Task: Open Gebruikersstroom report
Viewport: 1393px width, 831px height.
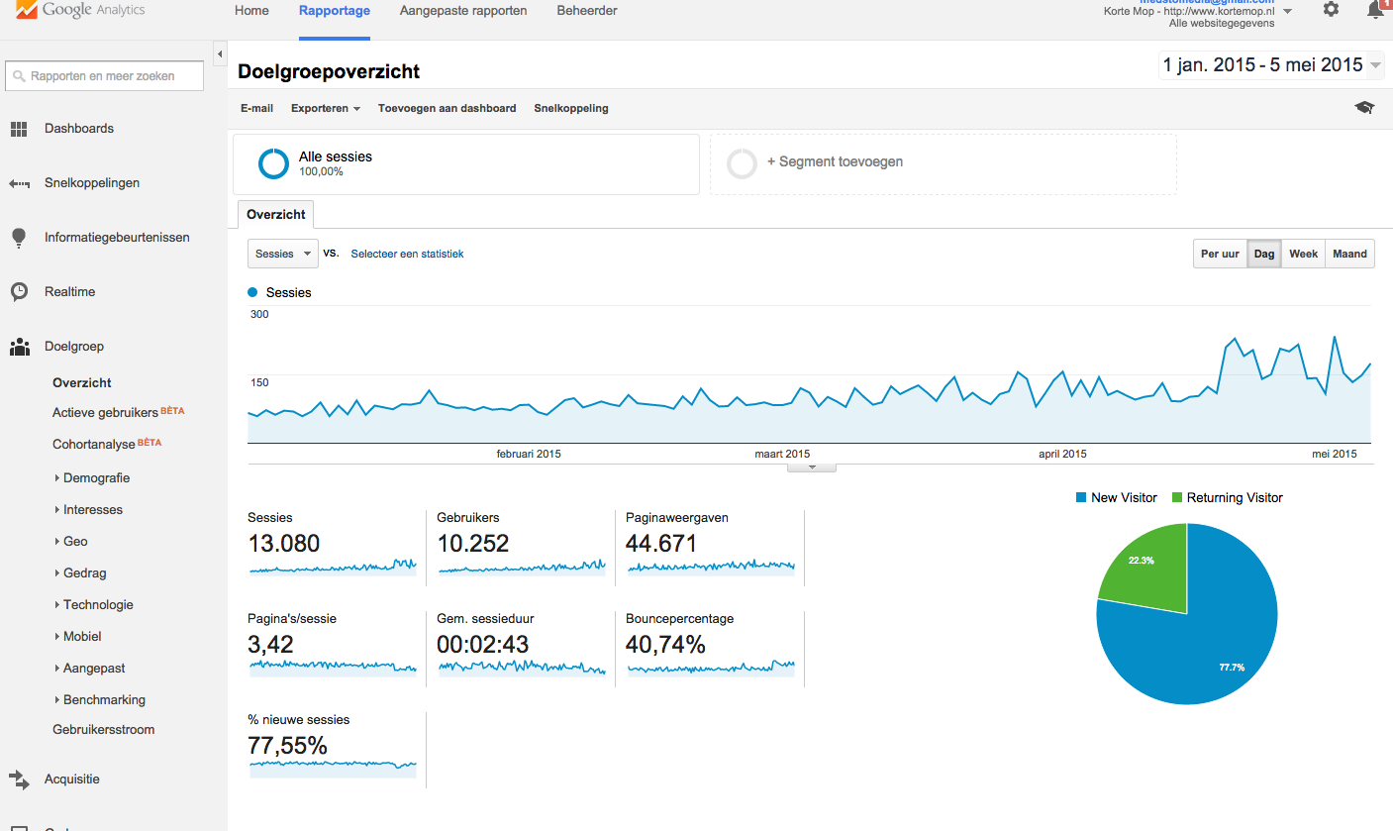Action: click(104, 730)
